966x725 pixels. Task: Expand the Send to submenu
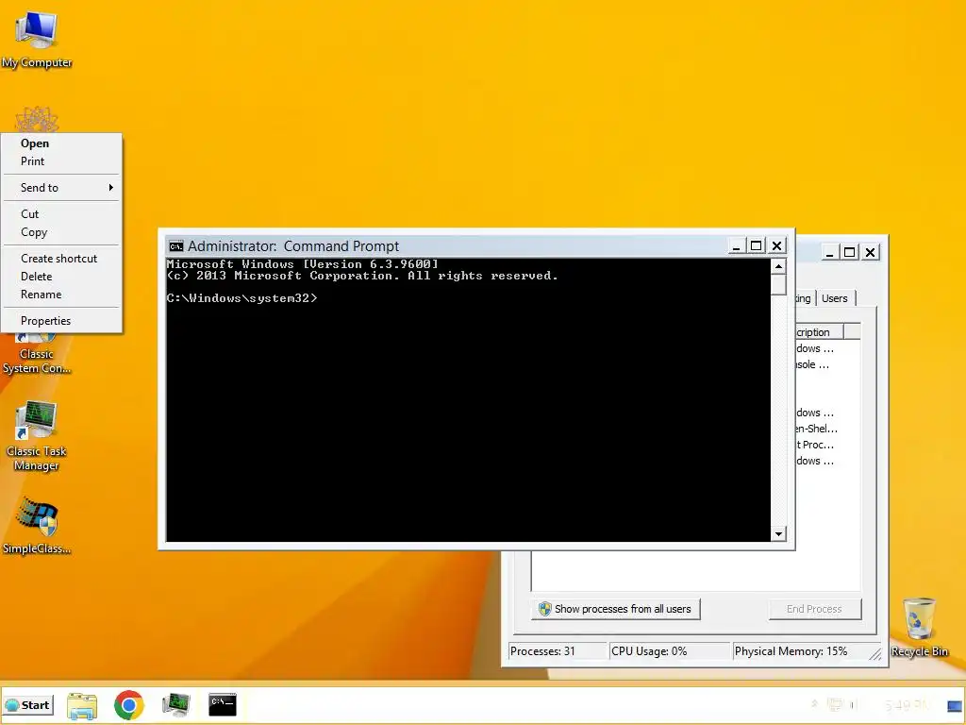[61, 188]
